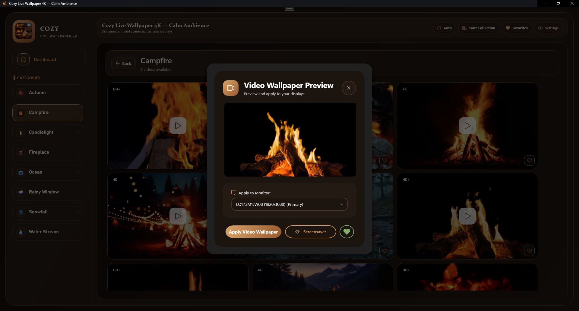Click the video camera icon in the preview dialog
Screen dimensions: 579x311
click(x=231, y=88)
